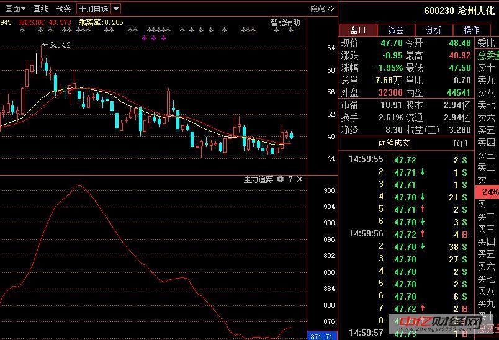Select the trade with volume 27 S
Viewport: 499px width, 340px height.
coord(408,259)
